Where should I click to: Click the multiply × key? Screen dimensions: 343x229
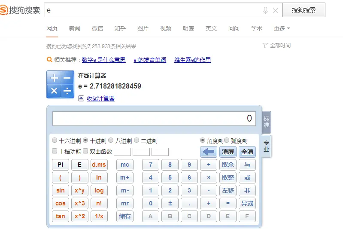point(209,177)
